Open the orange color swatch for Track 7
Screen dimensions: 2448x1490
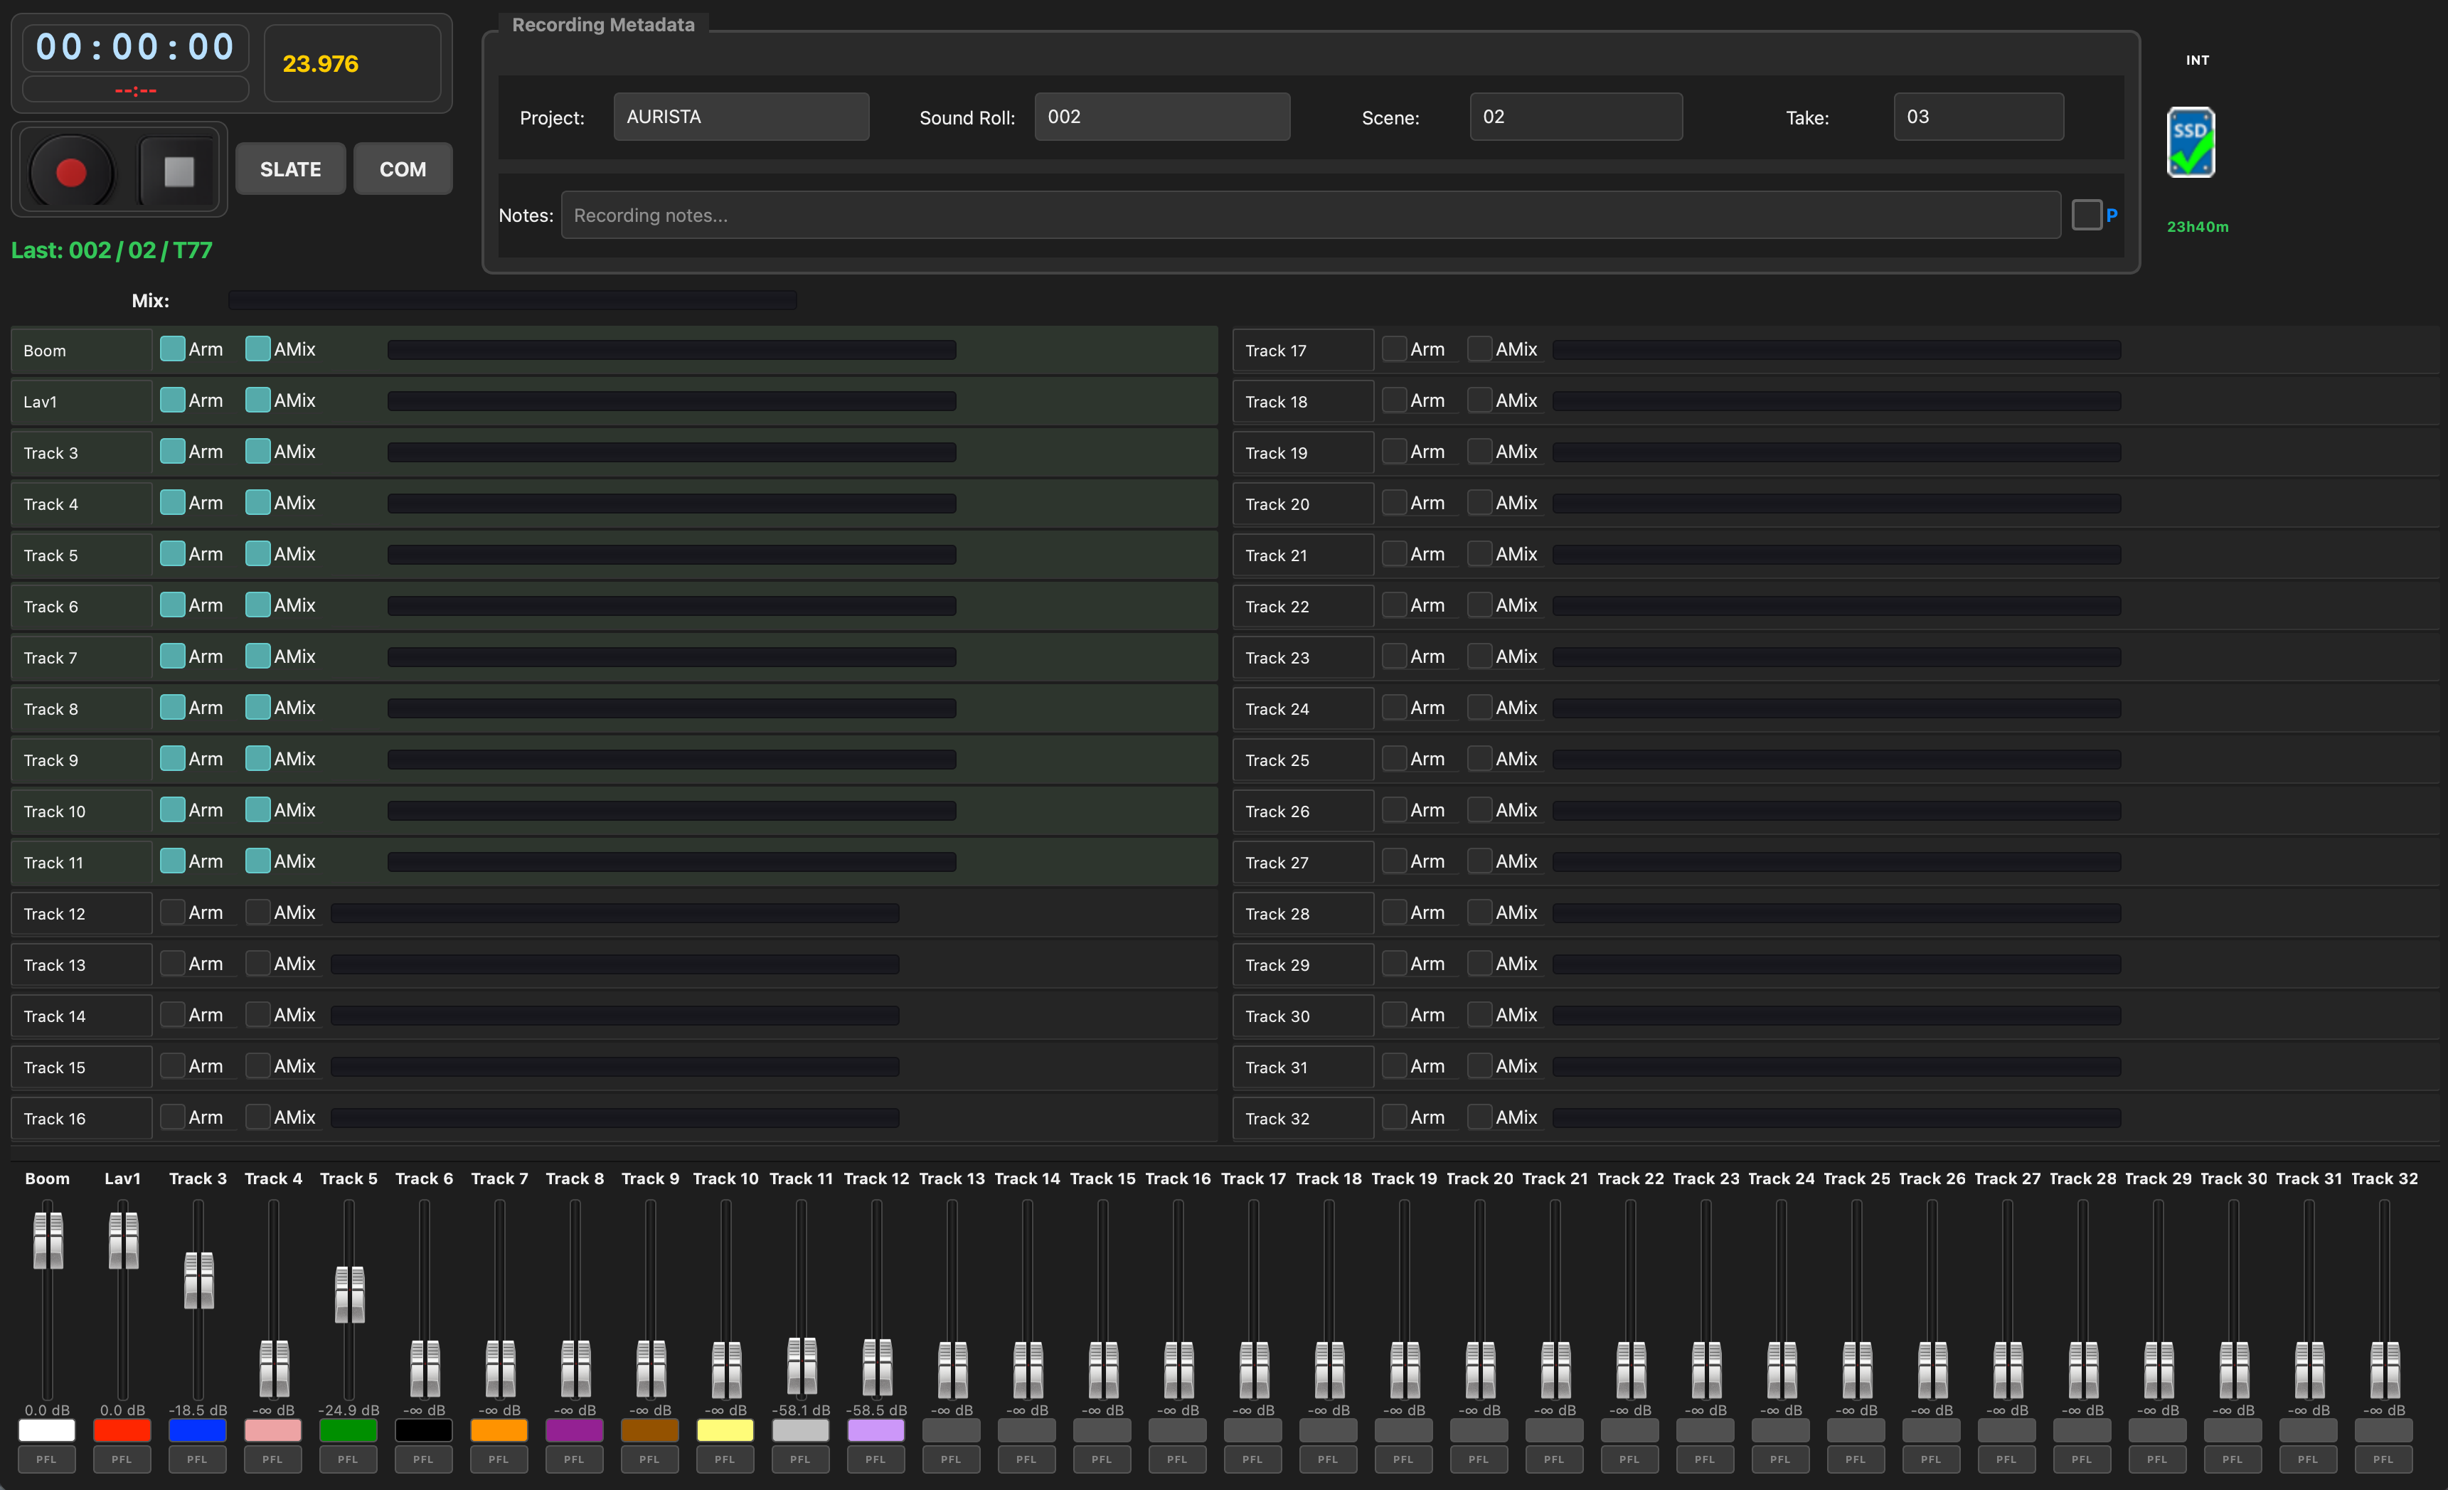tap(499, 1430)
